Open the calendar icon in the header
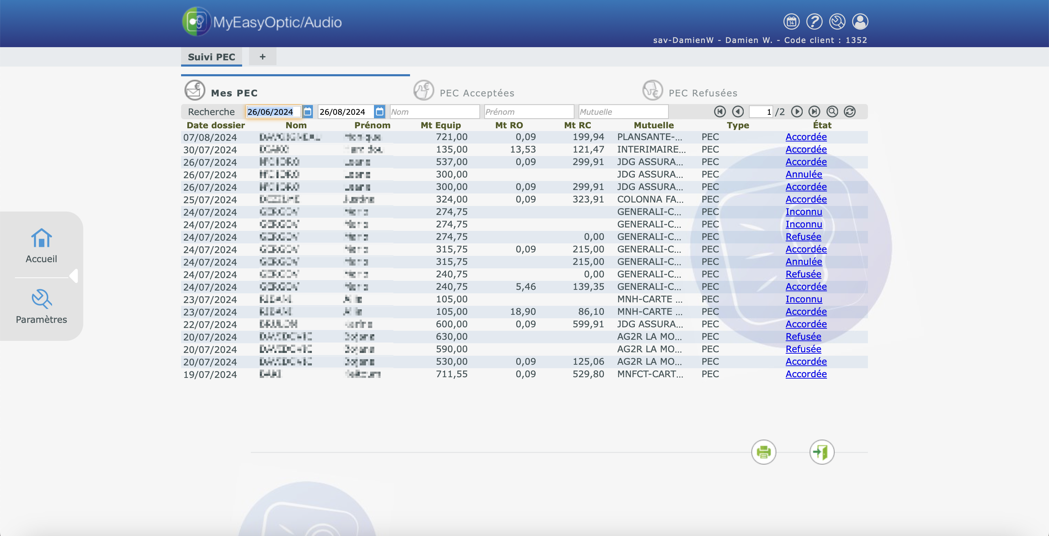Image resolution: width=1049 pixels, height=536 pixels. pos(791,21)
